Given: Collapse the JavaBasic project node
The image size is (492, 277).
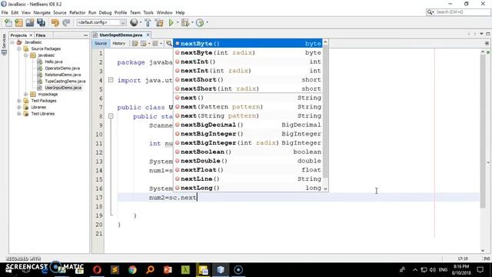Looking at the screenshot, I should pos(12,42).
